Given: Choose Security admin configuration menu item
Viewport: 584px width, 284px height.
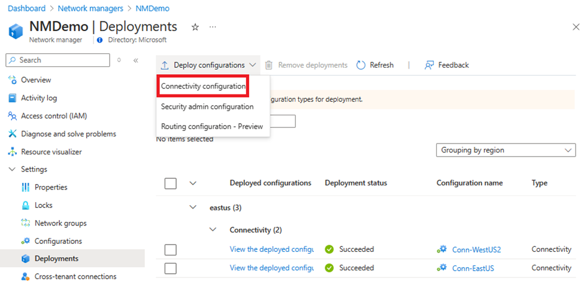Looking at the screenshot, I should [207, 106].
